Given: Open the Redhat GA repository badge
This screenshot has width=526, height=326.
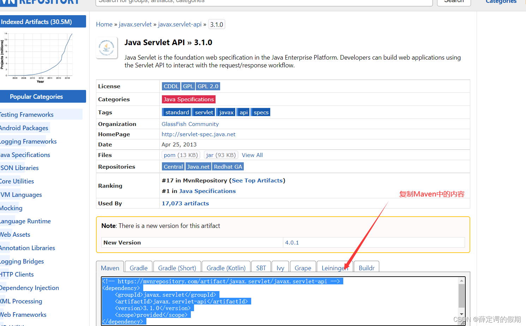Looking at the screenshot, I should 228,167.
